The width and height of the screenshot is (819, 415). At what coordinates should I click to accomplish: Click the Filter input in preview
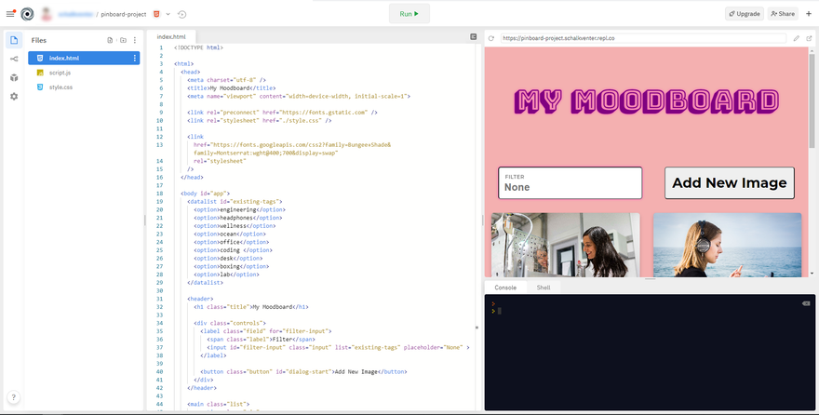click(570, 186)
